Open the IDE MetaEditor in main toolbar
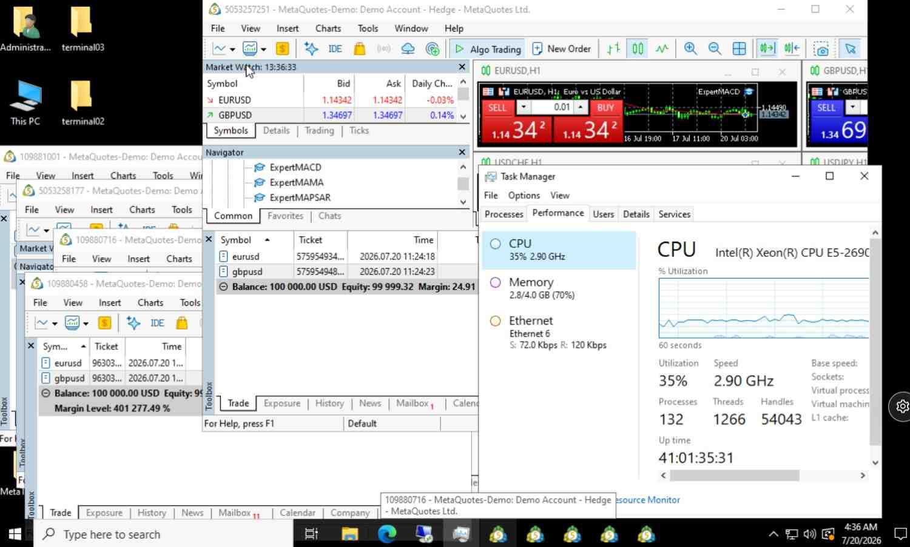The width and height of the screenshot is (910, 547). coord(335,49)
